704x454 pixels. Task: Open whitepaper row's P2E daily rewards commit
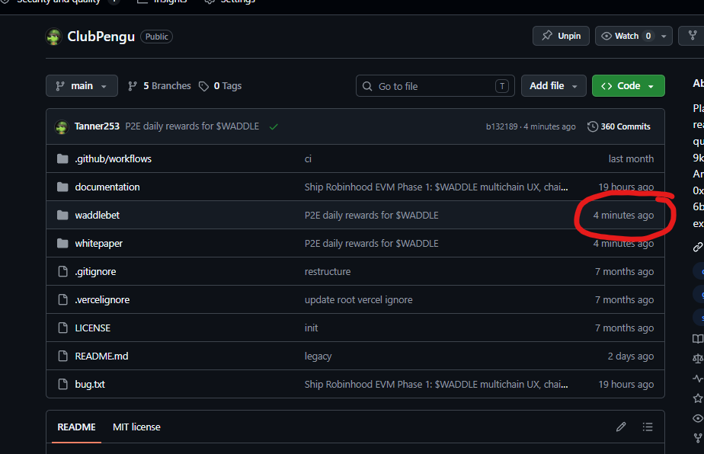click(x=371, y=244)
